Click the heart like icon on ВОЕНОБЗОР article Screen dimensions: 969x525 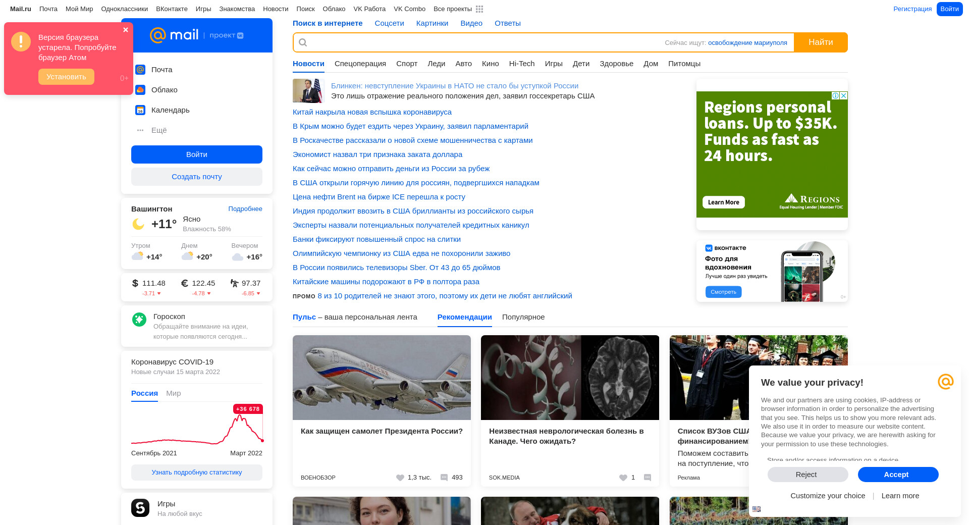click(400, 478)
